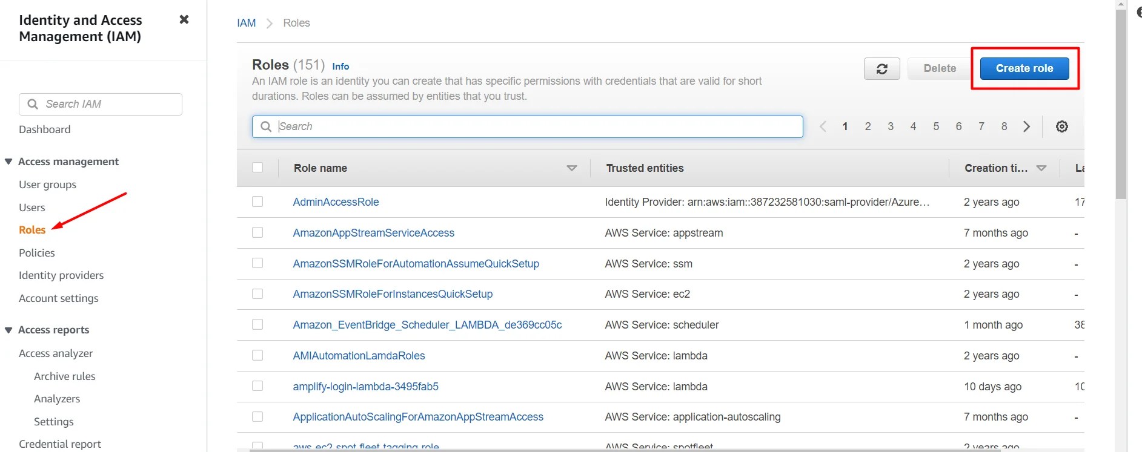The width and height of the screenshot is (1142, 452).
Task: Open AmazonSSMRoleForAutomationAssumeQuickSetup role
Action: click(416, 264)
